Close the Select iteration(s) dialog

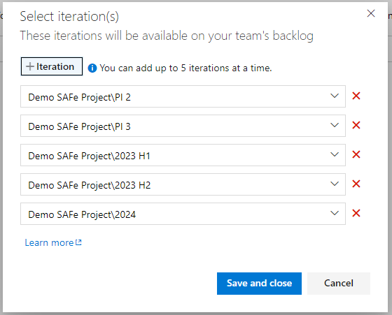tap(371, 13)
